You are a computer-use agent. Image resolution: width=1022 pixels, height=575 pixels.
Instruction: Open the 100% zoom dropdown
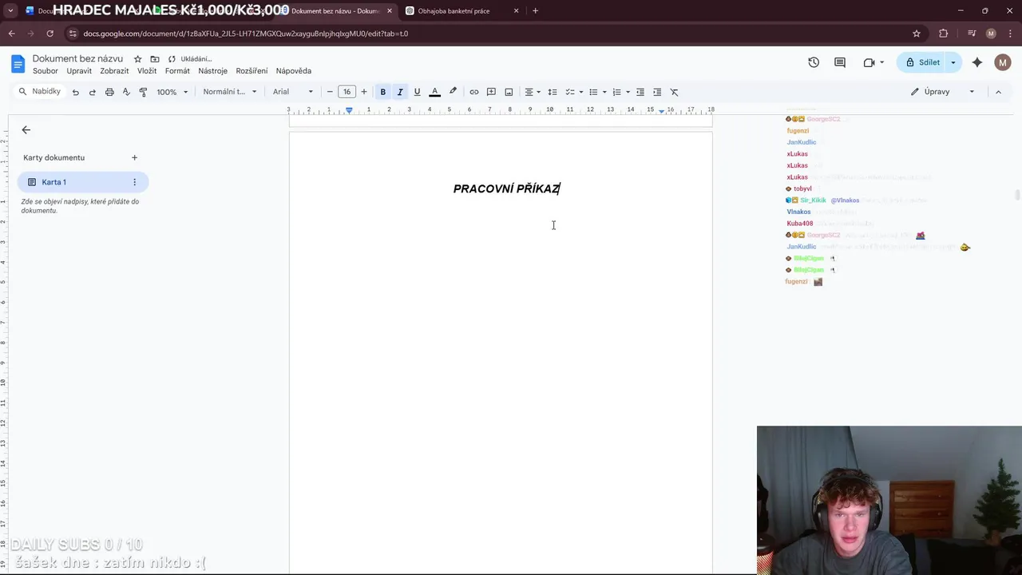[x=172, y=92]
